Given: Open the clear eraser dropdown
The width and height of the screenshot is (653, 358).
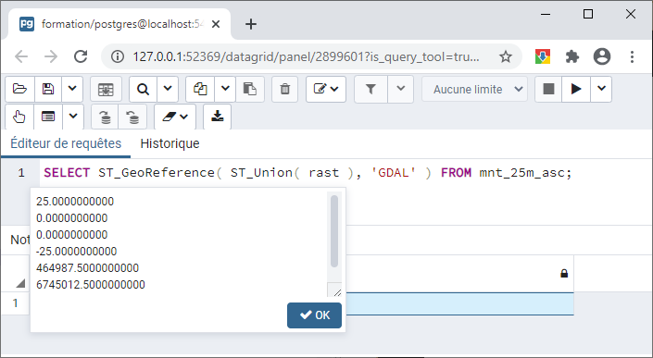Looking at the screenshot, I should (175, 117).
